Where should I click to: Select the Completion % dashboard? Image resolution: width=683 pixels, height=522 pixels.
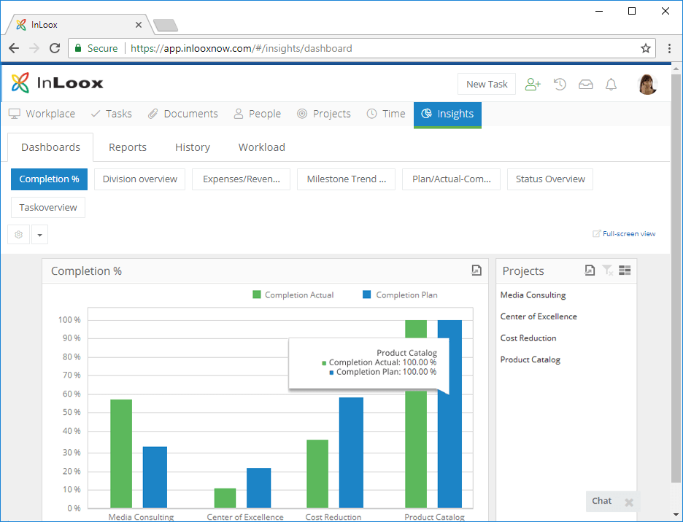49,179
